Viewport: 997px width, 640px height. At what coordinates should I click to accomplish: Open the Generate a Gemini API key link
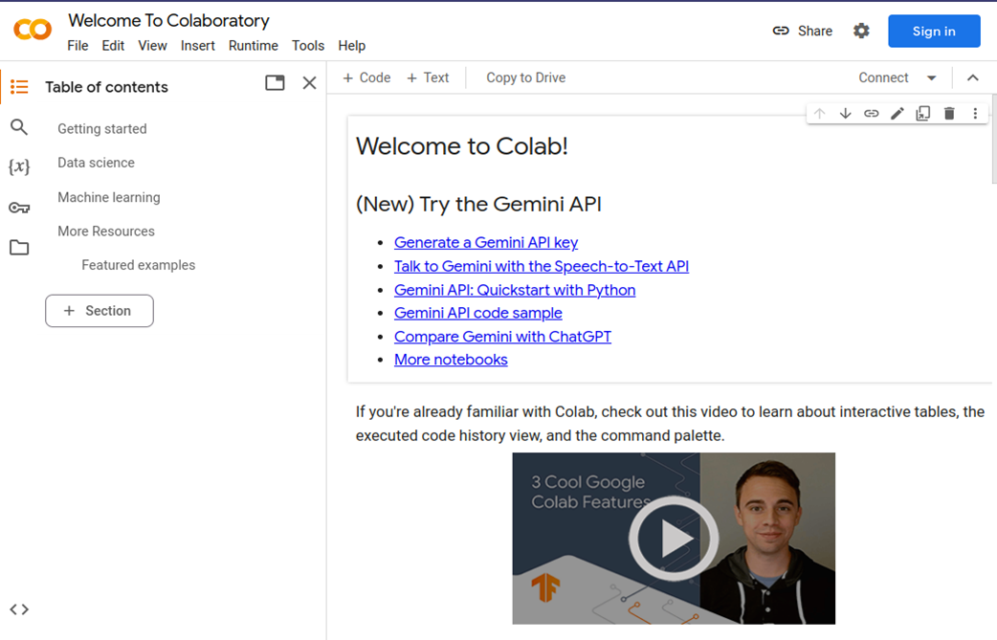point(485,243)
